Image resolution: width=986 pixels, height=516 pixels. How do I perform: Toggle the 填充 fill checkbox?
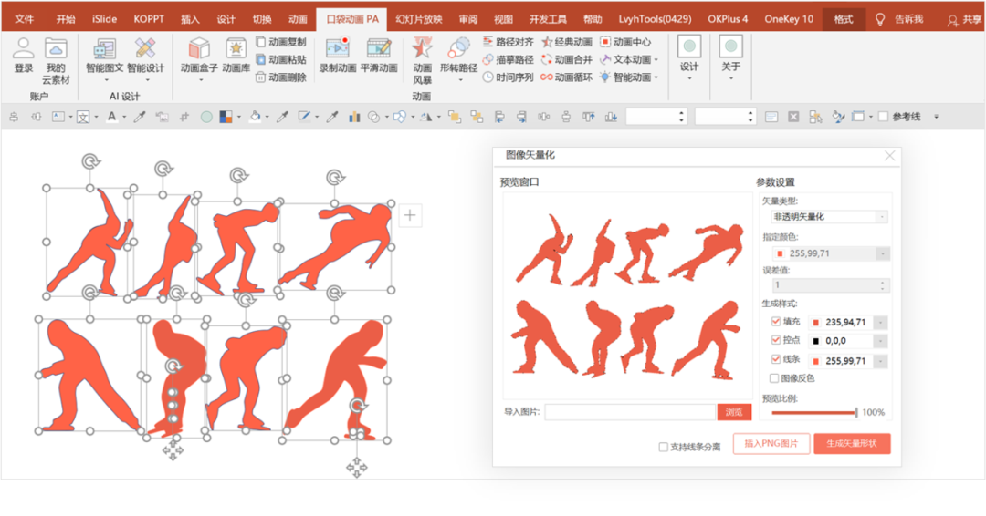[x=775, y=322]
